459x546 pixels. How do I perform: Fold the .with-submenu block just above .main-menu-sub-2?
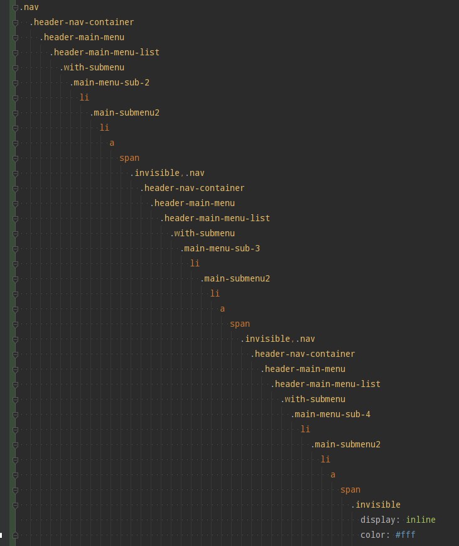[x=15, y=68]
